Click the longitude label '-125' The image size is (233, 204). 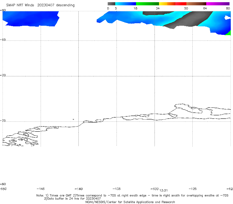coord(193,189)
